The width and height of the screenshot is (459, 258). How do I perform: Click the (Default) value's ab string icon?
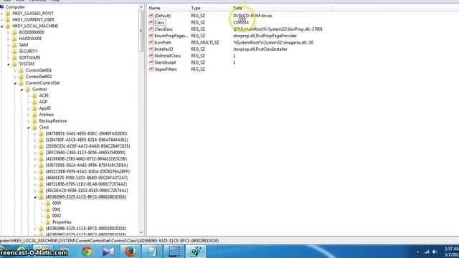click(151, 16)
